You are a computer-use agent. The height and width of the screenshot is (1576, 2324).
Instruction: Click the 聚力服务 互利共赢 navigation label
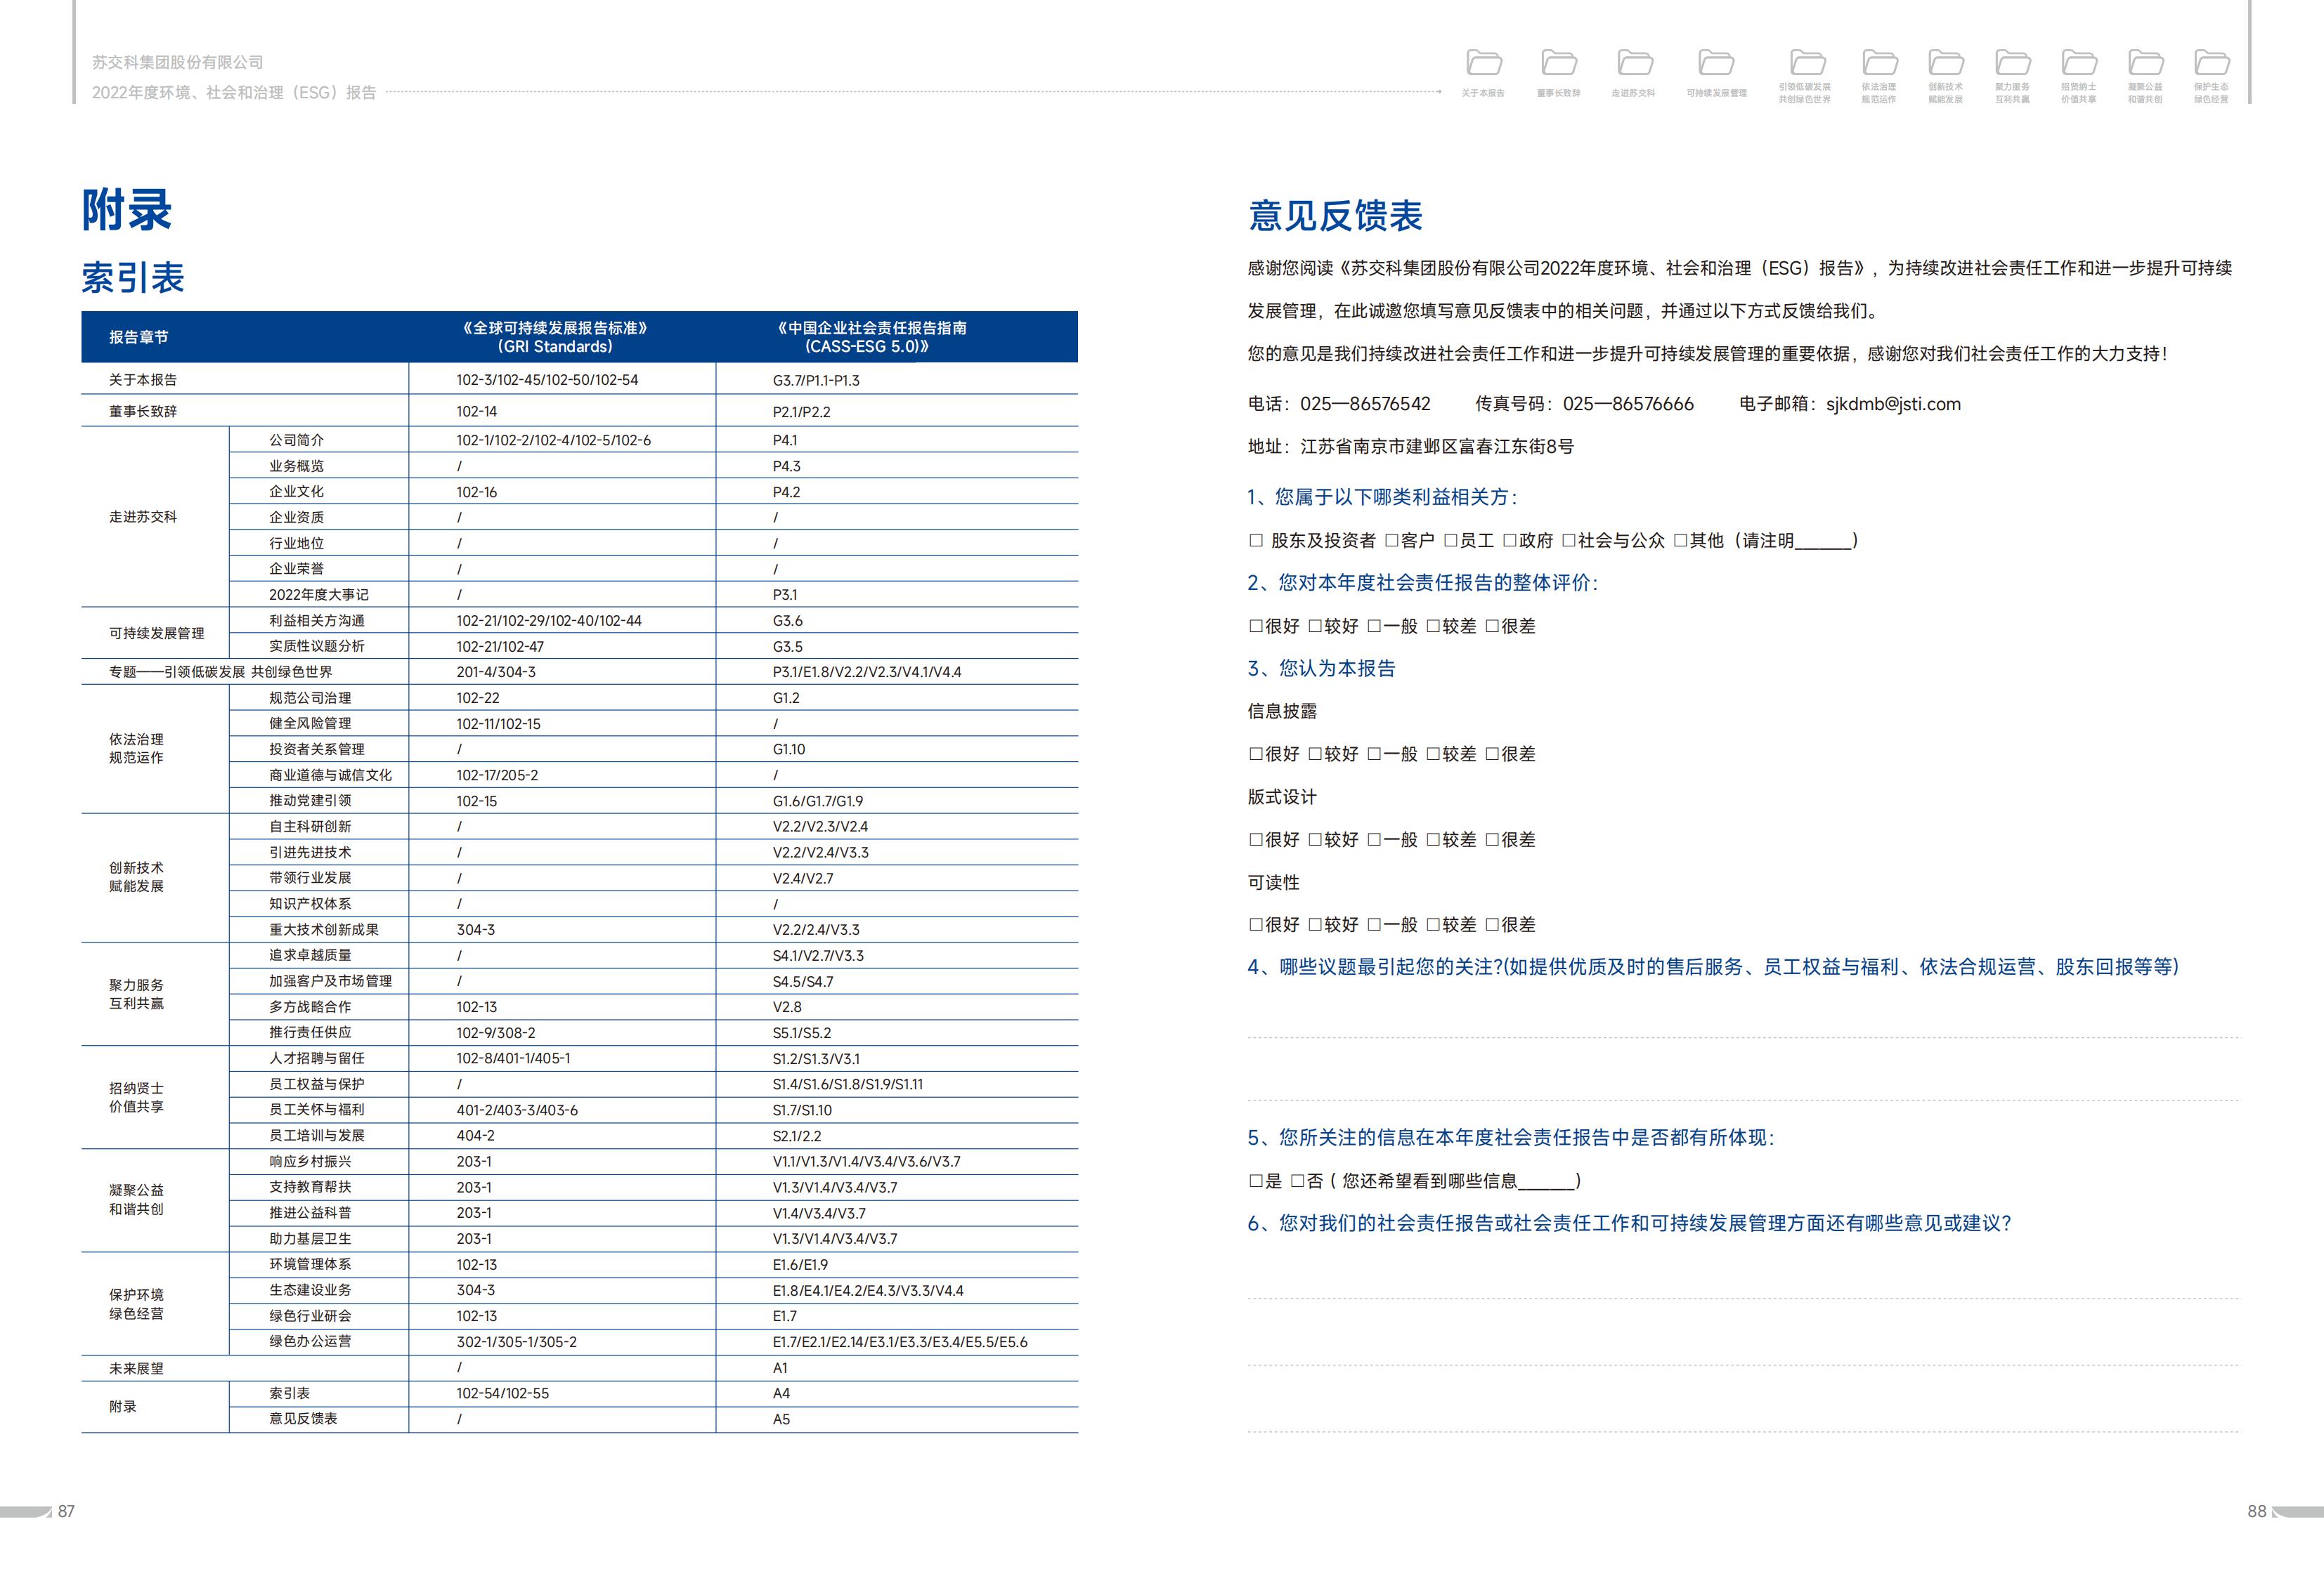[2012, 93]
